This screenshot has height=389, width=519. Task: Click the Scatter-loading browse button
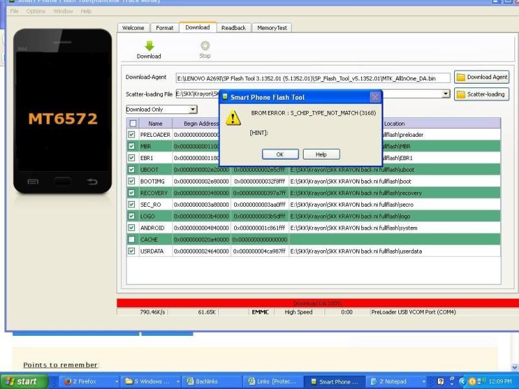481,94
